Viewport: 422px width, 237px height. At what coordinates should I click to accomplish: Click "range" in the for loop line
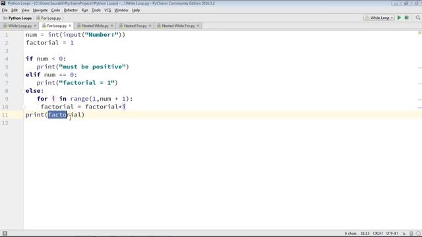(79, 99)
